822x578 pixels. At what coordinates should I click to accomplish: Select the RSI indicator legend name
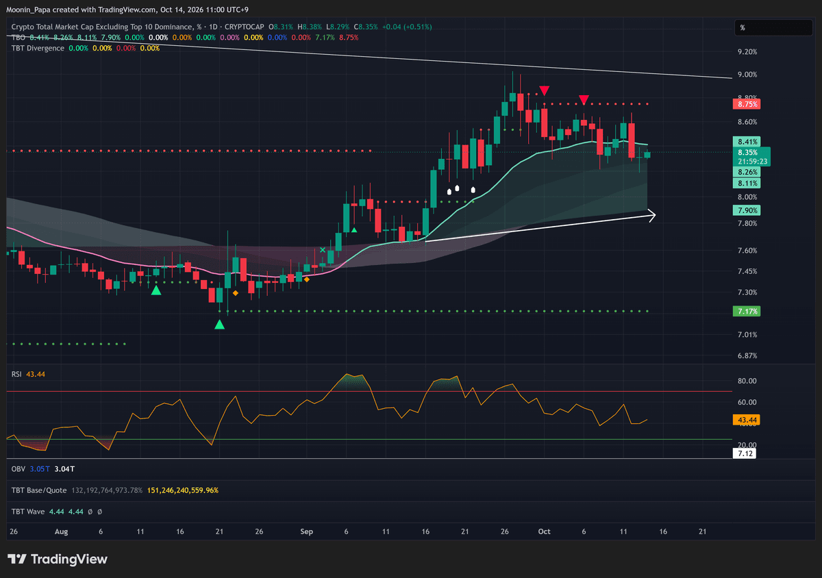[18, 374]
